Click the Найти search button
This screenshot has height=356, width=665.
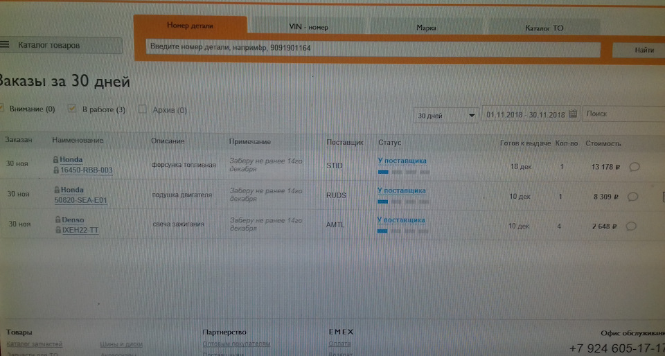coord(640,51)
